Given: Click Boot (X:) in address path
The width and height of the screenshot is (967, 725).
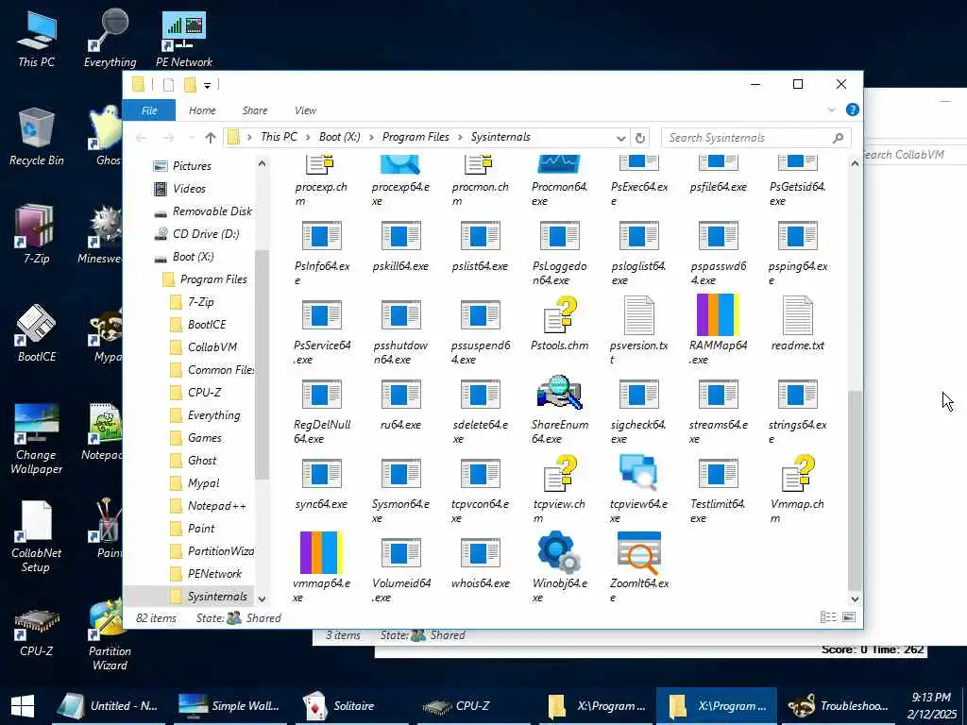Looking at the screenshot, I should pyautogui.click(x=339, y=137).
